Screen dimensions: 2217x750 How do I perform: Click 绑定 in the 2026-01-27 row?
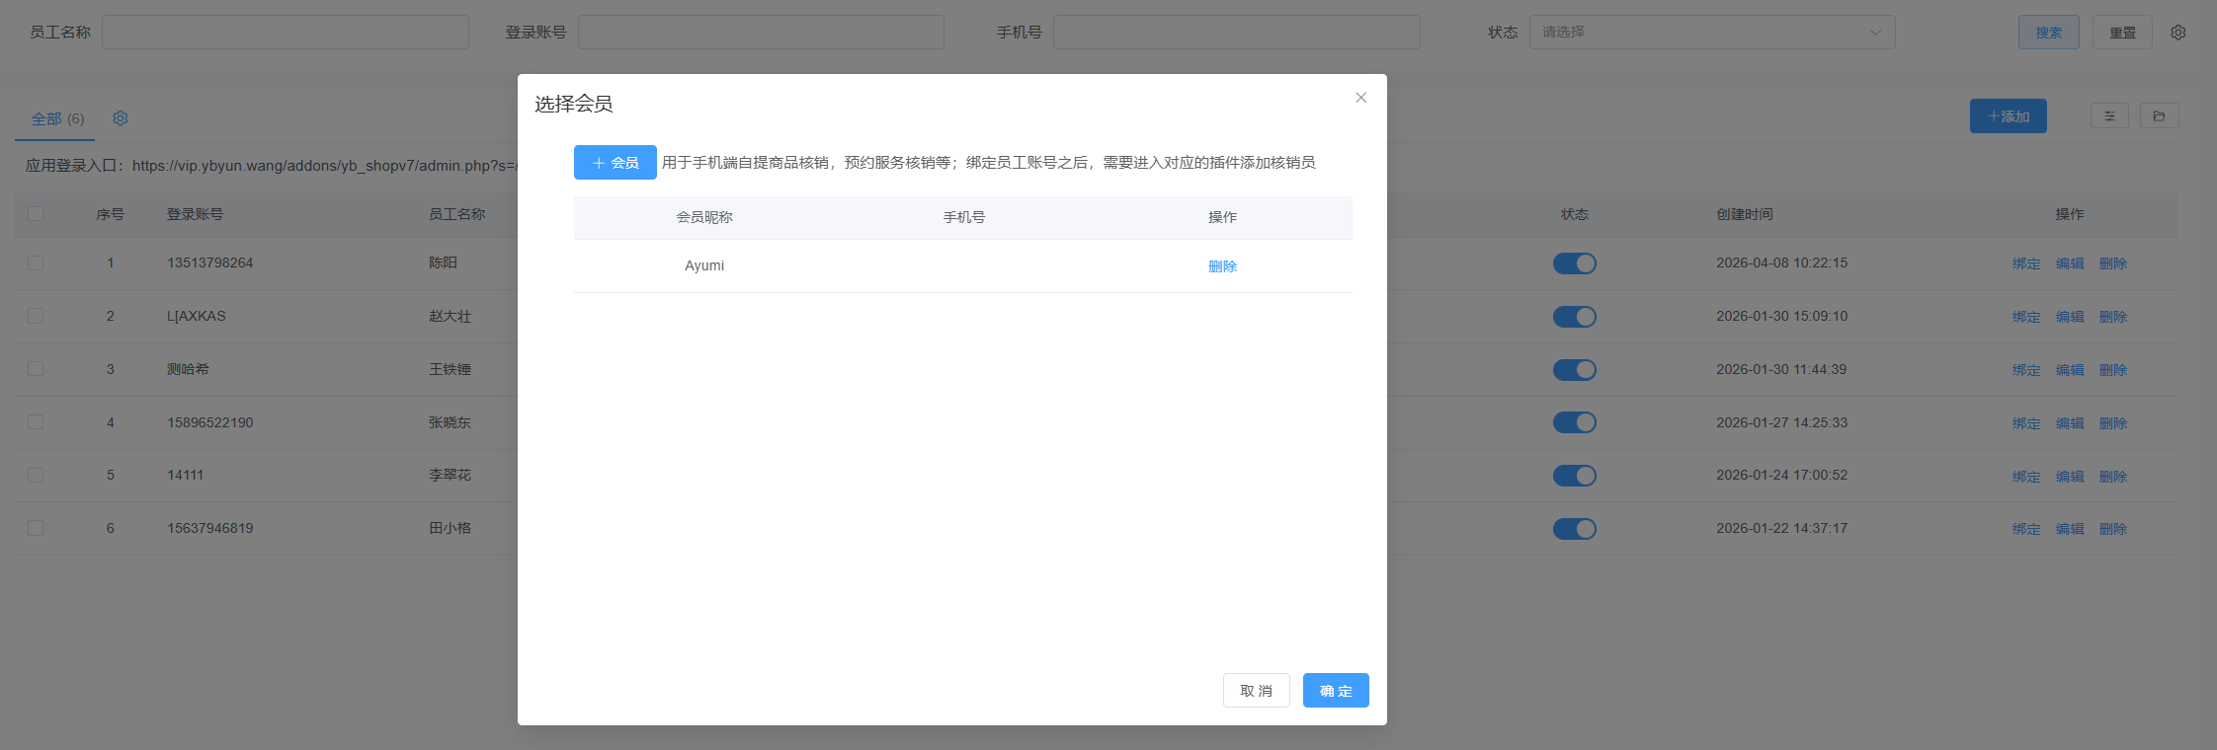(2026, 423)
